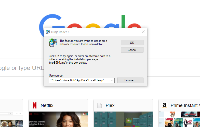200x127 pixels.
Task: Click the Netflix N logo icon
Action: pos(35,105)
